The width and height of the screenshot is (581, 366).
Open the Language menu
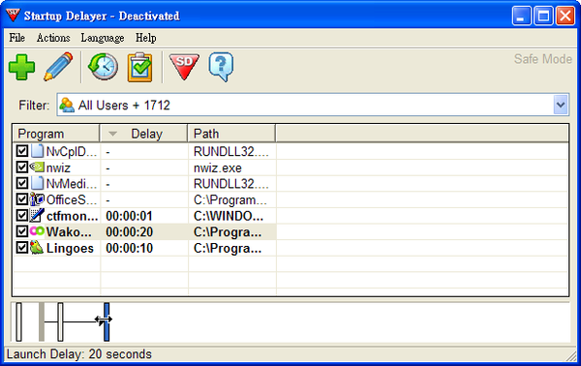click(x=103, y=38)
